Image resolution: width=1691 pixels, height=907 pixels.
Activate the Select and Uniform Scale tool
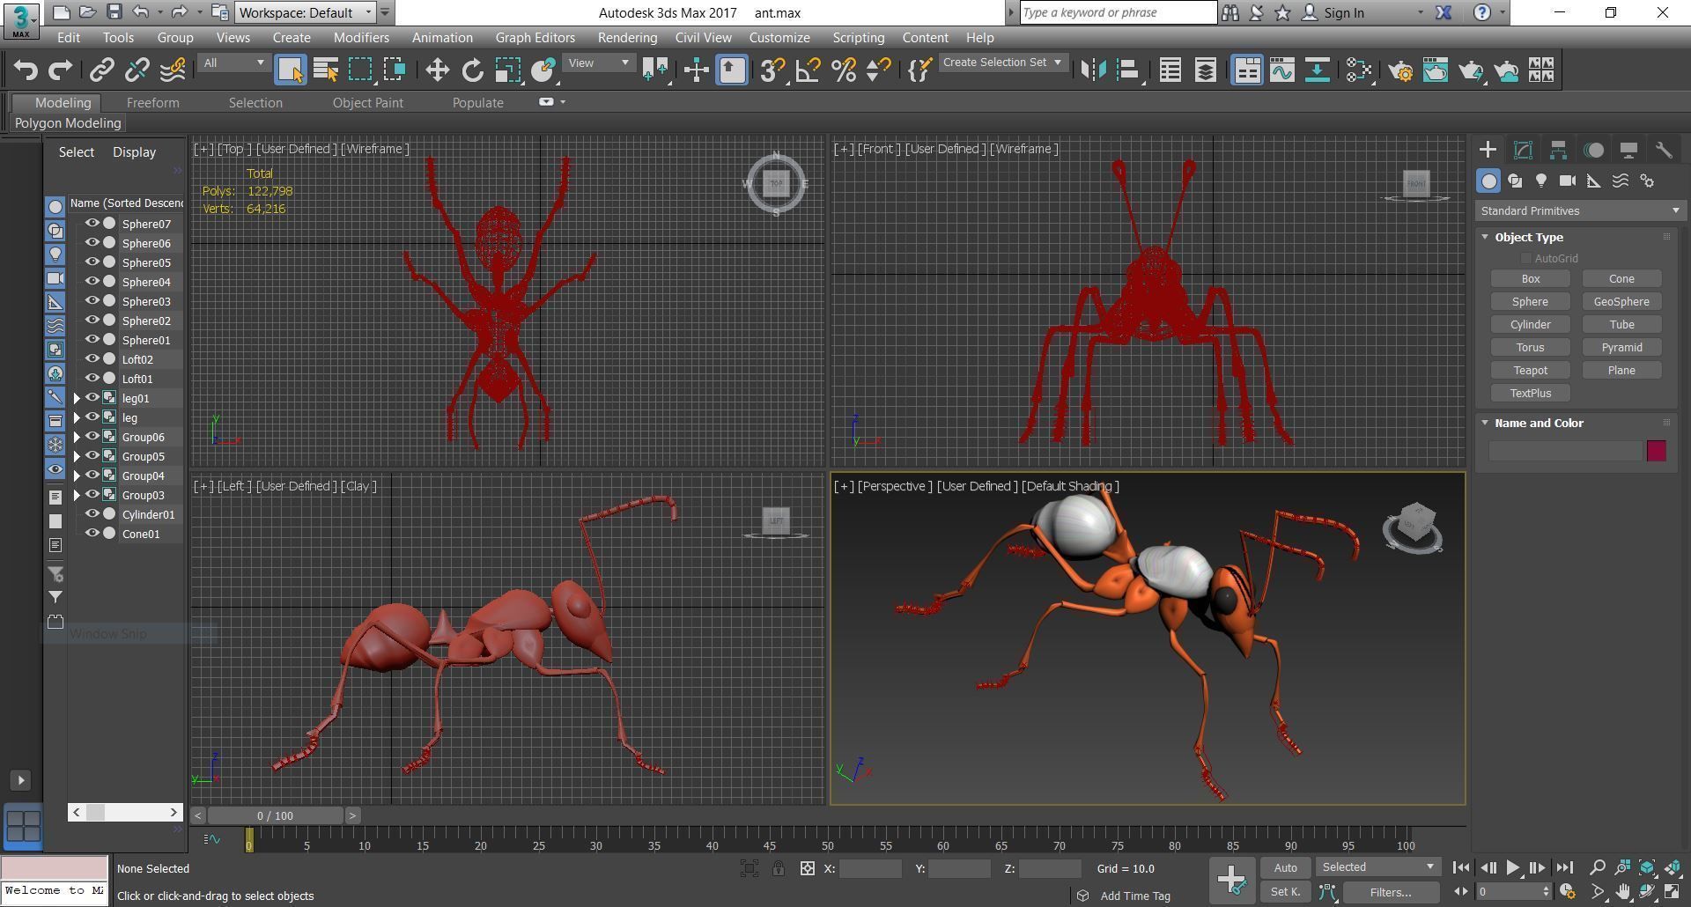tap(507, 70)
